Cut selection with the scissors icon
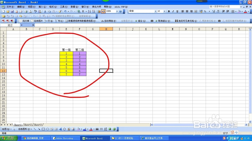The image size is (252, 141). pos(45,11)
